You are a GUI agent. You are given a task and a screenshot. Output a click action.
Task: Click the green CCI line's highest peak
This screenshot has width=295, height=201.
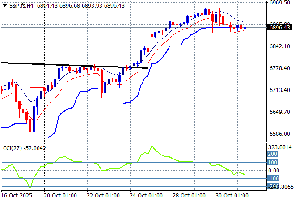coord(152,146)
